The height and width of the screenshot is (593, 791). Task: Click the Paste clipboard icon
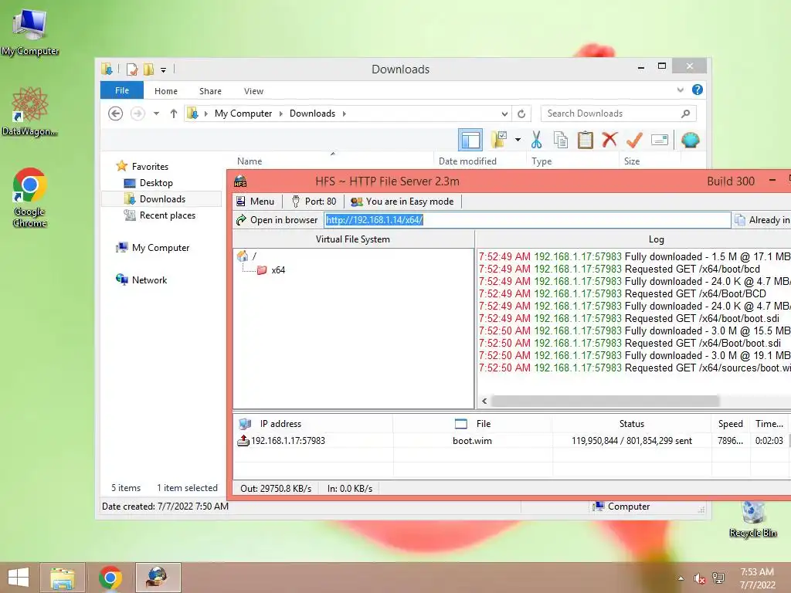[586, 140]
